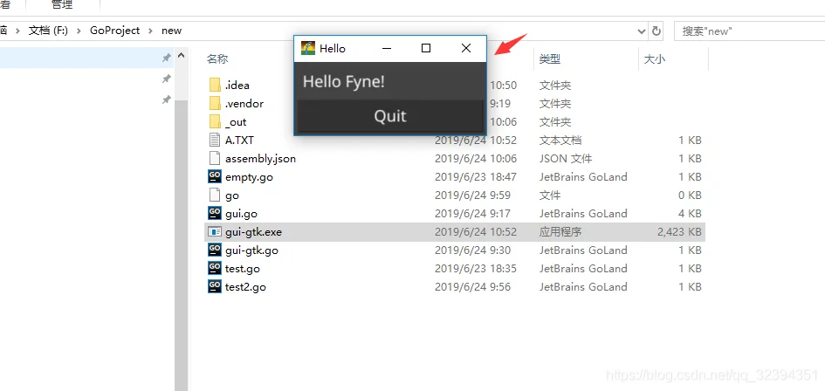Select the A.TXT text file icon
The height and width of the screenshot is (391, 825).
coord(215,140)
